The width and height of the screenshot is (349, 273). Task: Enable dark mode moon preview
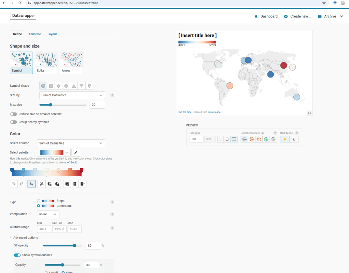[x=294, y=139]
